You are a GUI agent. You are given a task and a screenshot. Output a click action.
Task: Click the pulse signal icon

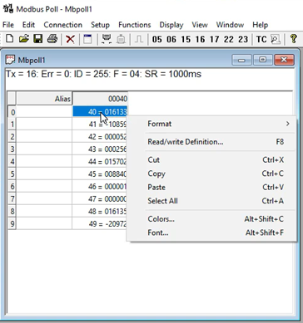click(139, 39)
